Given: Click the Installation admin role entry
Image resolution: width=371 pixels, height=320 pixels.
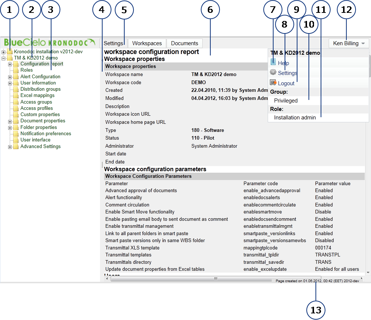Looking at the screenshot, I should tap(295, 118).
